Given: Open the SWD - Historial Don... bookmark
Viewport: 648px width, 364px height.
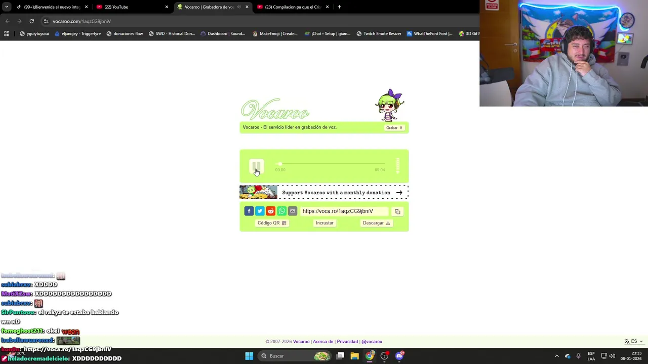Looking at the screenshot, I should pyautogui.click(x=172, y=34).
